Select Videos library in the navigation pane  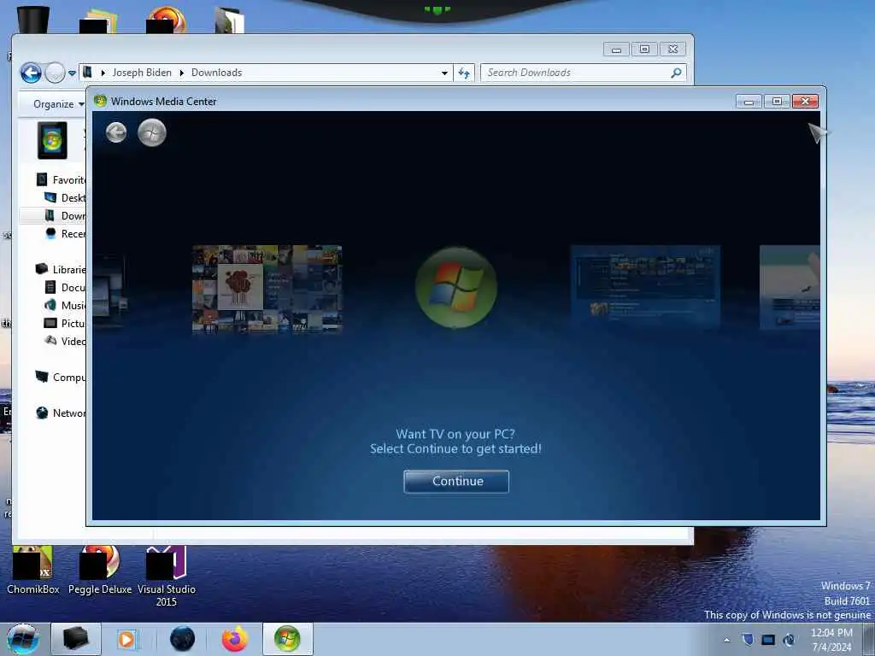pos(65,341)
